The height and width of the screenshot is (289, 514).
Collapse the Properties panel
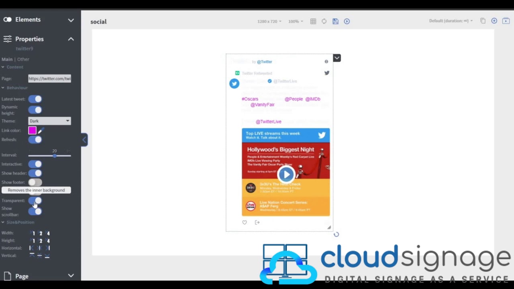click(71, 39)
